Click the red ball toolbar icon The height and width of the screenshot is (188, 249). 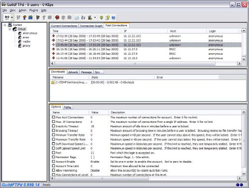[57, 17]
